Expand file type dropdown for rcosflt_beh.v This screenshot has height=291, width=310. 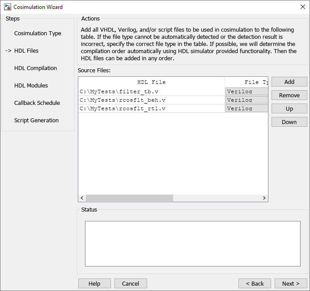246,100
